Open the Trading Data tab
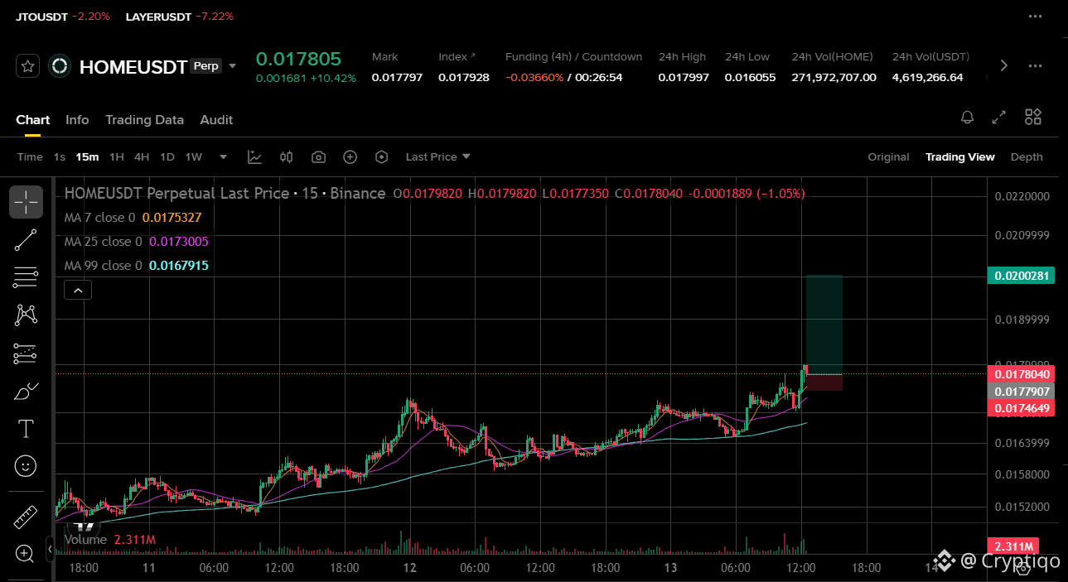The height and width of the screenshot is (582, 1068). [x=144, y=120]
